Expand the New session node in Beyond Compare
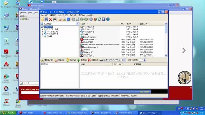 20,19
